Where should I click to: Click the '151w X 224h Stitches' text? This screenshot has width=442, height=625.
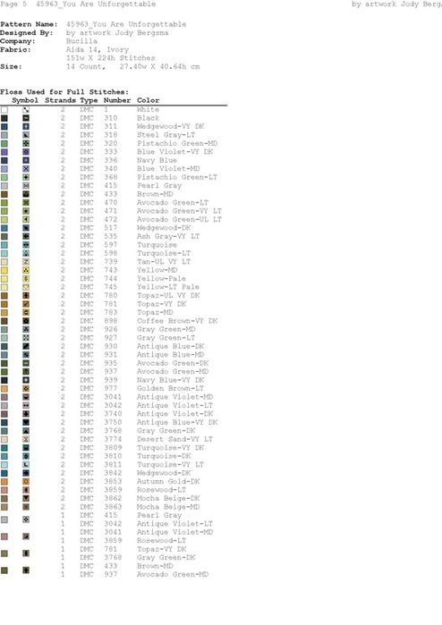(111, 58)
